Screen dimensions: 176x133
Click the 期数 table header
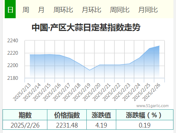tap(25, 115)
